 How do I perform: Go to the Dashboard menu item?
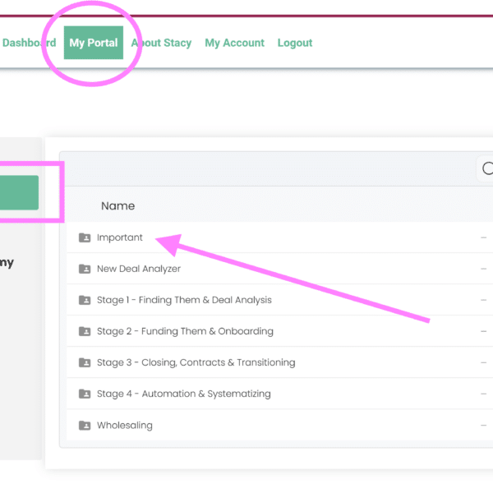click(29, 43)
